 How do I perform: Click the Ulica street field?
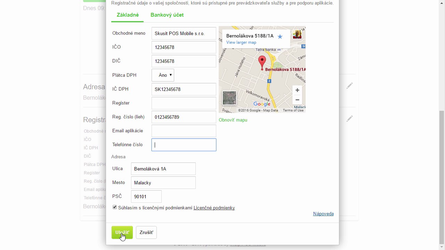coord(163,169)
